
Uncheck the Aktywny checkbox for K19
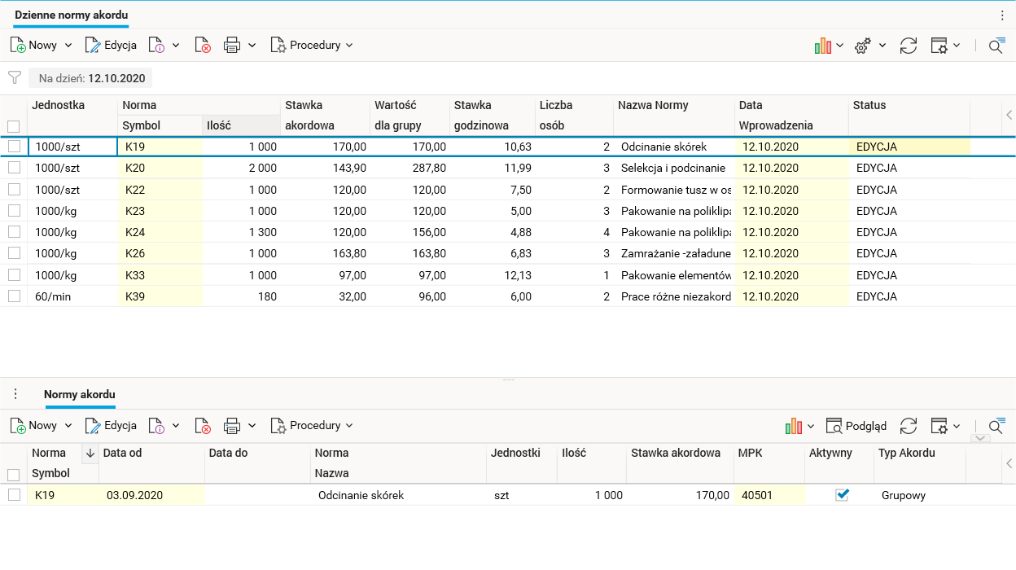(x=842, y=494)
